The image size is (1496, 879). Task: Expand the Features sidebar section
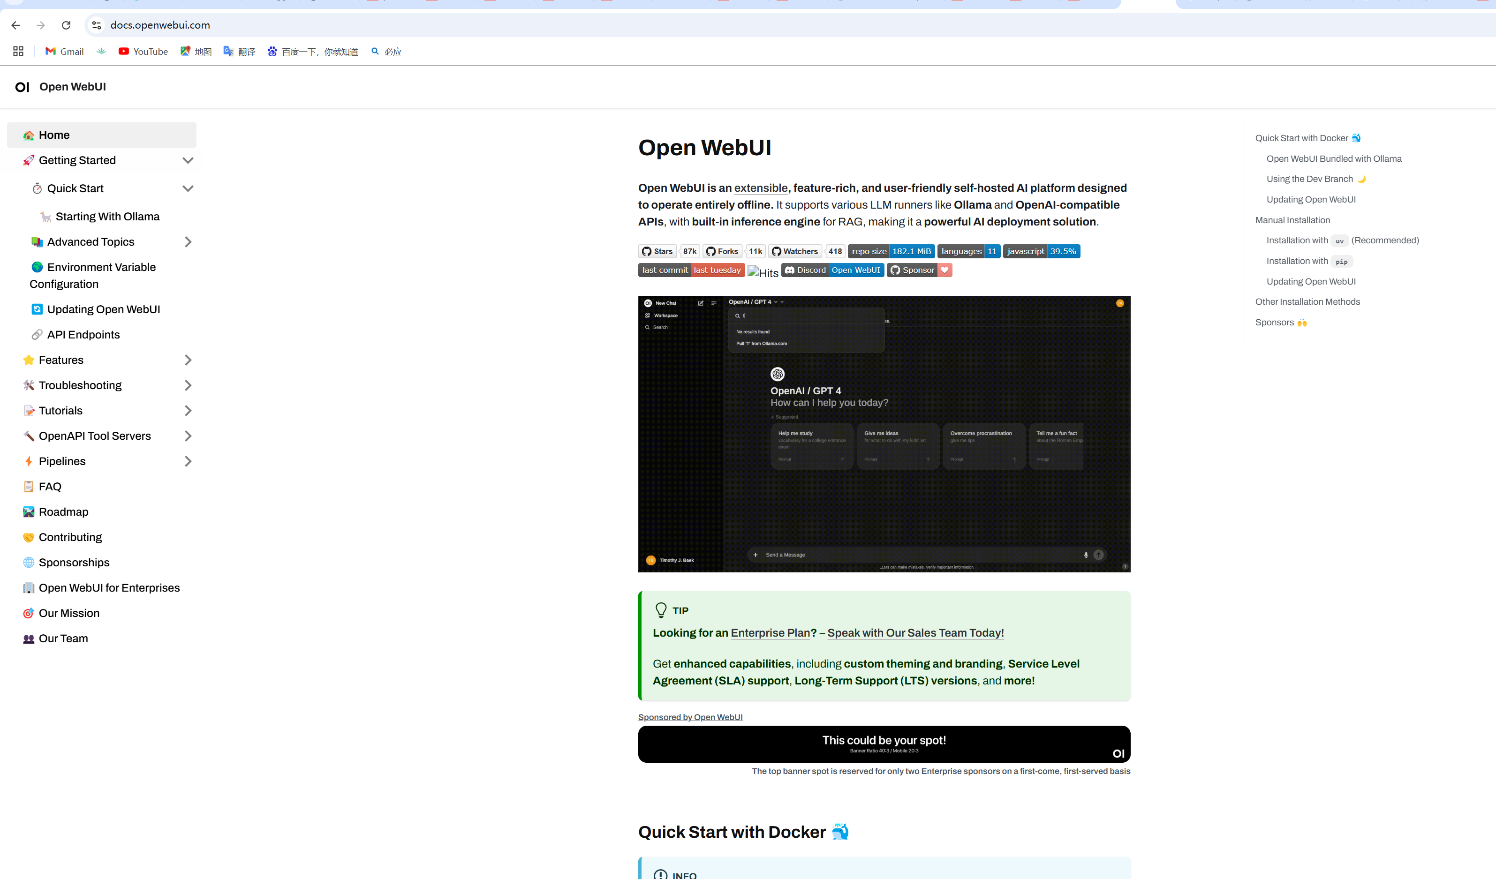click(x=188, y=360)
